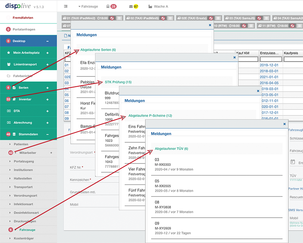Click the red 48 badge on Stammdaten
This screenshot has height=243, width=303.
8,134
